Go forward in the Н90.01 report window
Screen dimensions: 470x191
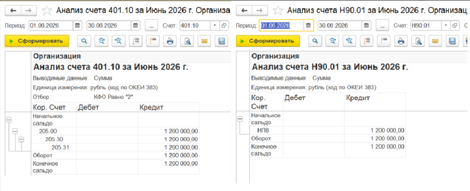pyautogui.click(x=260, y=11)
